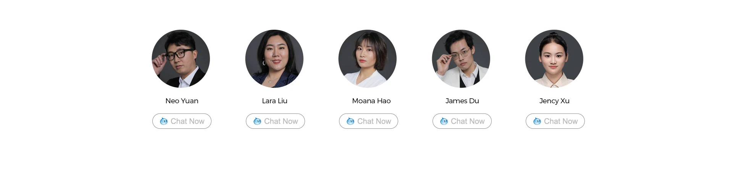
Task: Start a chat with James Du
Action: [462, 121]
